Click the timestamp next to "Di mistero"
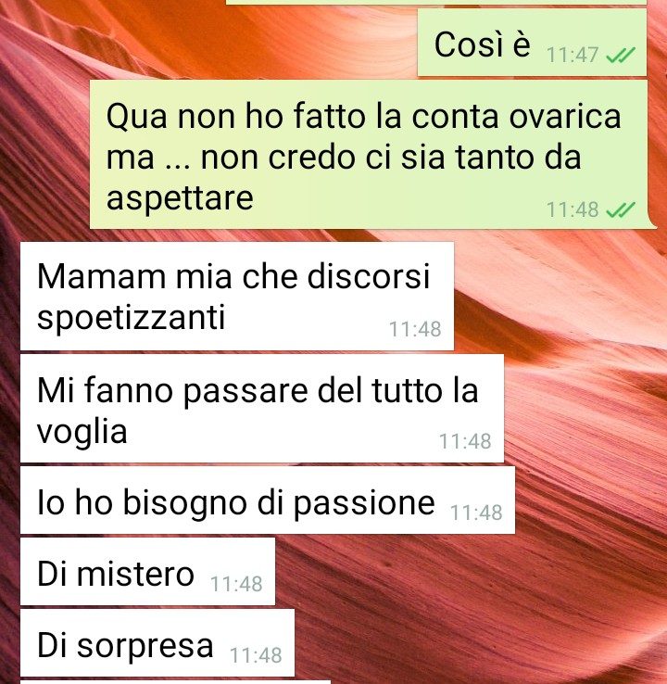Screen dimensions: 667x684 pyautogui.click(x=236, y=585)
